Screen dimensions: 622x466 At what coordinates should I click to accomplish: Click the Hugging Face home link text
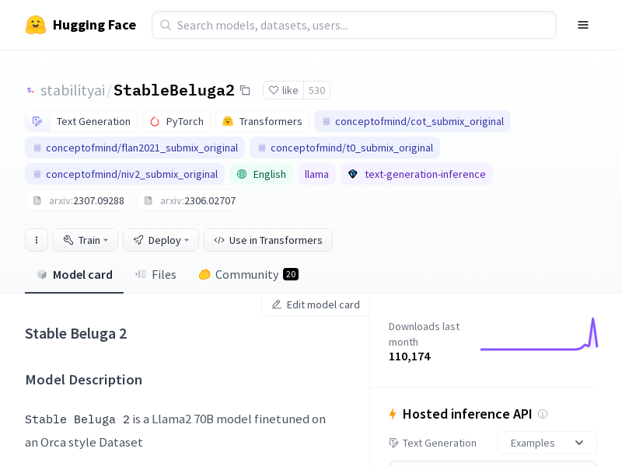pyautogui.click(x=94, y=25)
